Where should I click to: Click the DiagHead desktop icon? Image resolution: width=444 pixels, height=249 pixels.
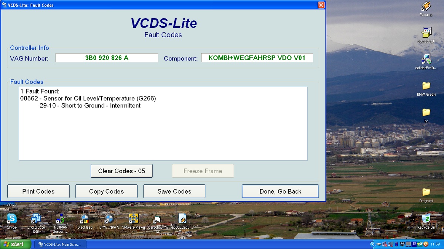pos(85,219)
